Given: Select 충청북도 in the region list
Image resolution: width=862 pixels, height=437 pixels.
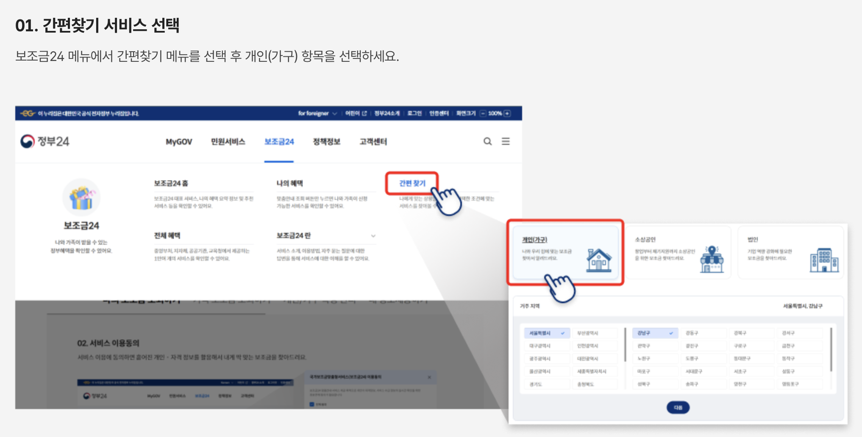Looking at the screenshot, I should tap(595, 384).
